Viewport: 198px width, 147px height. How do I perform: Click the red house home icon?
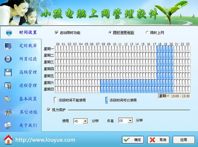8,139
